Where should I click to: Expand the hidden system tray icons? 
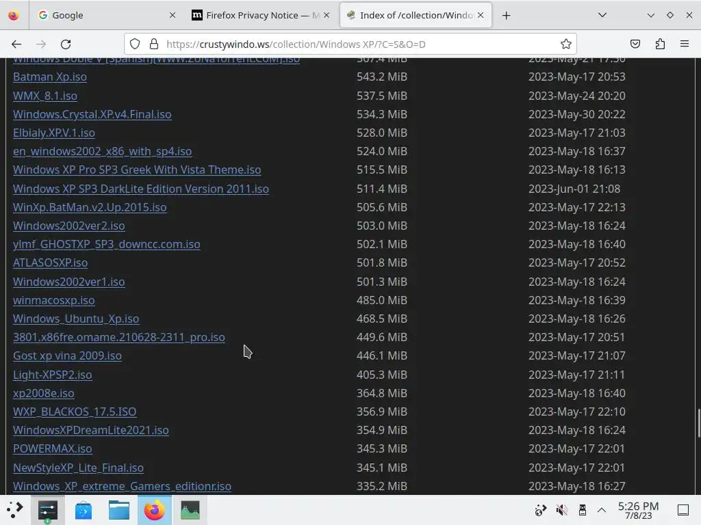(602, 510)
